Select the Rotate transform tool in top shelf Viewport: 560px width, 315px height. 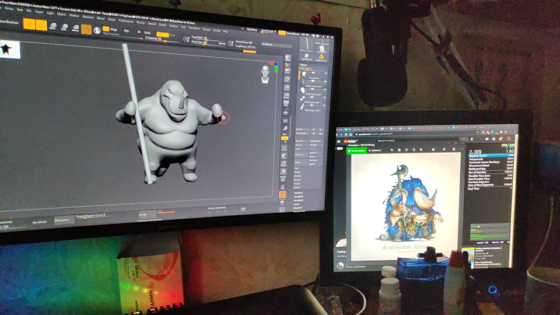point(75,28)
